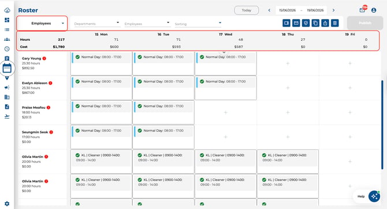This screenshot has height=209, width=387.
Task: Open Gary Young's Monday Normal Day shift
Action: pyautogui.click(x=101, y=58)
